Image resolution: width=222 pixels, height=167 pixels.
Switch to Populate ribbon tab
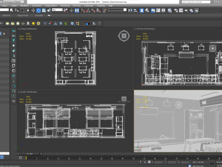39,15
